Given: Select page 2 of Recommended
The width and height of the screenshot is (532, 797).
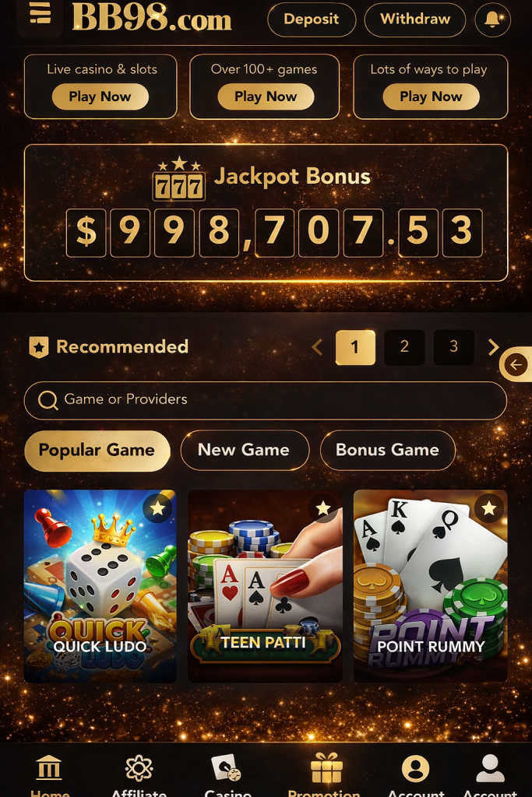Looking at the screenshot, I should click(x=404, y=347).
